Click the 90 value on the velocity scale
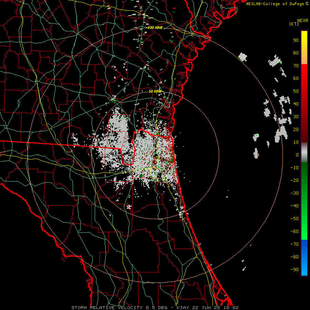Screen dimensions: 310x310 point(296,40)
